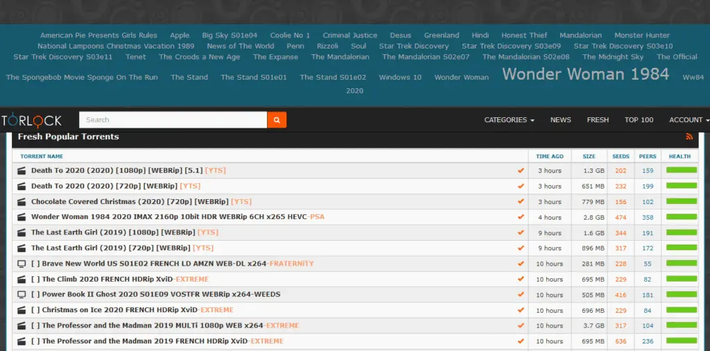The height and width of the screenshot is (351, 710).
Task: Click movie icon beside The Climb 2020
Action: tap(21, 279)
